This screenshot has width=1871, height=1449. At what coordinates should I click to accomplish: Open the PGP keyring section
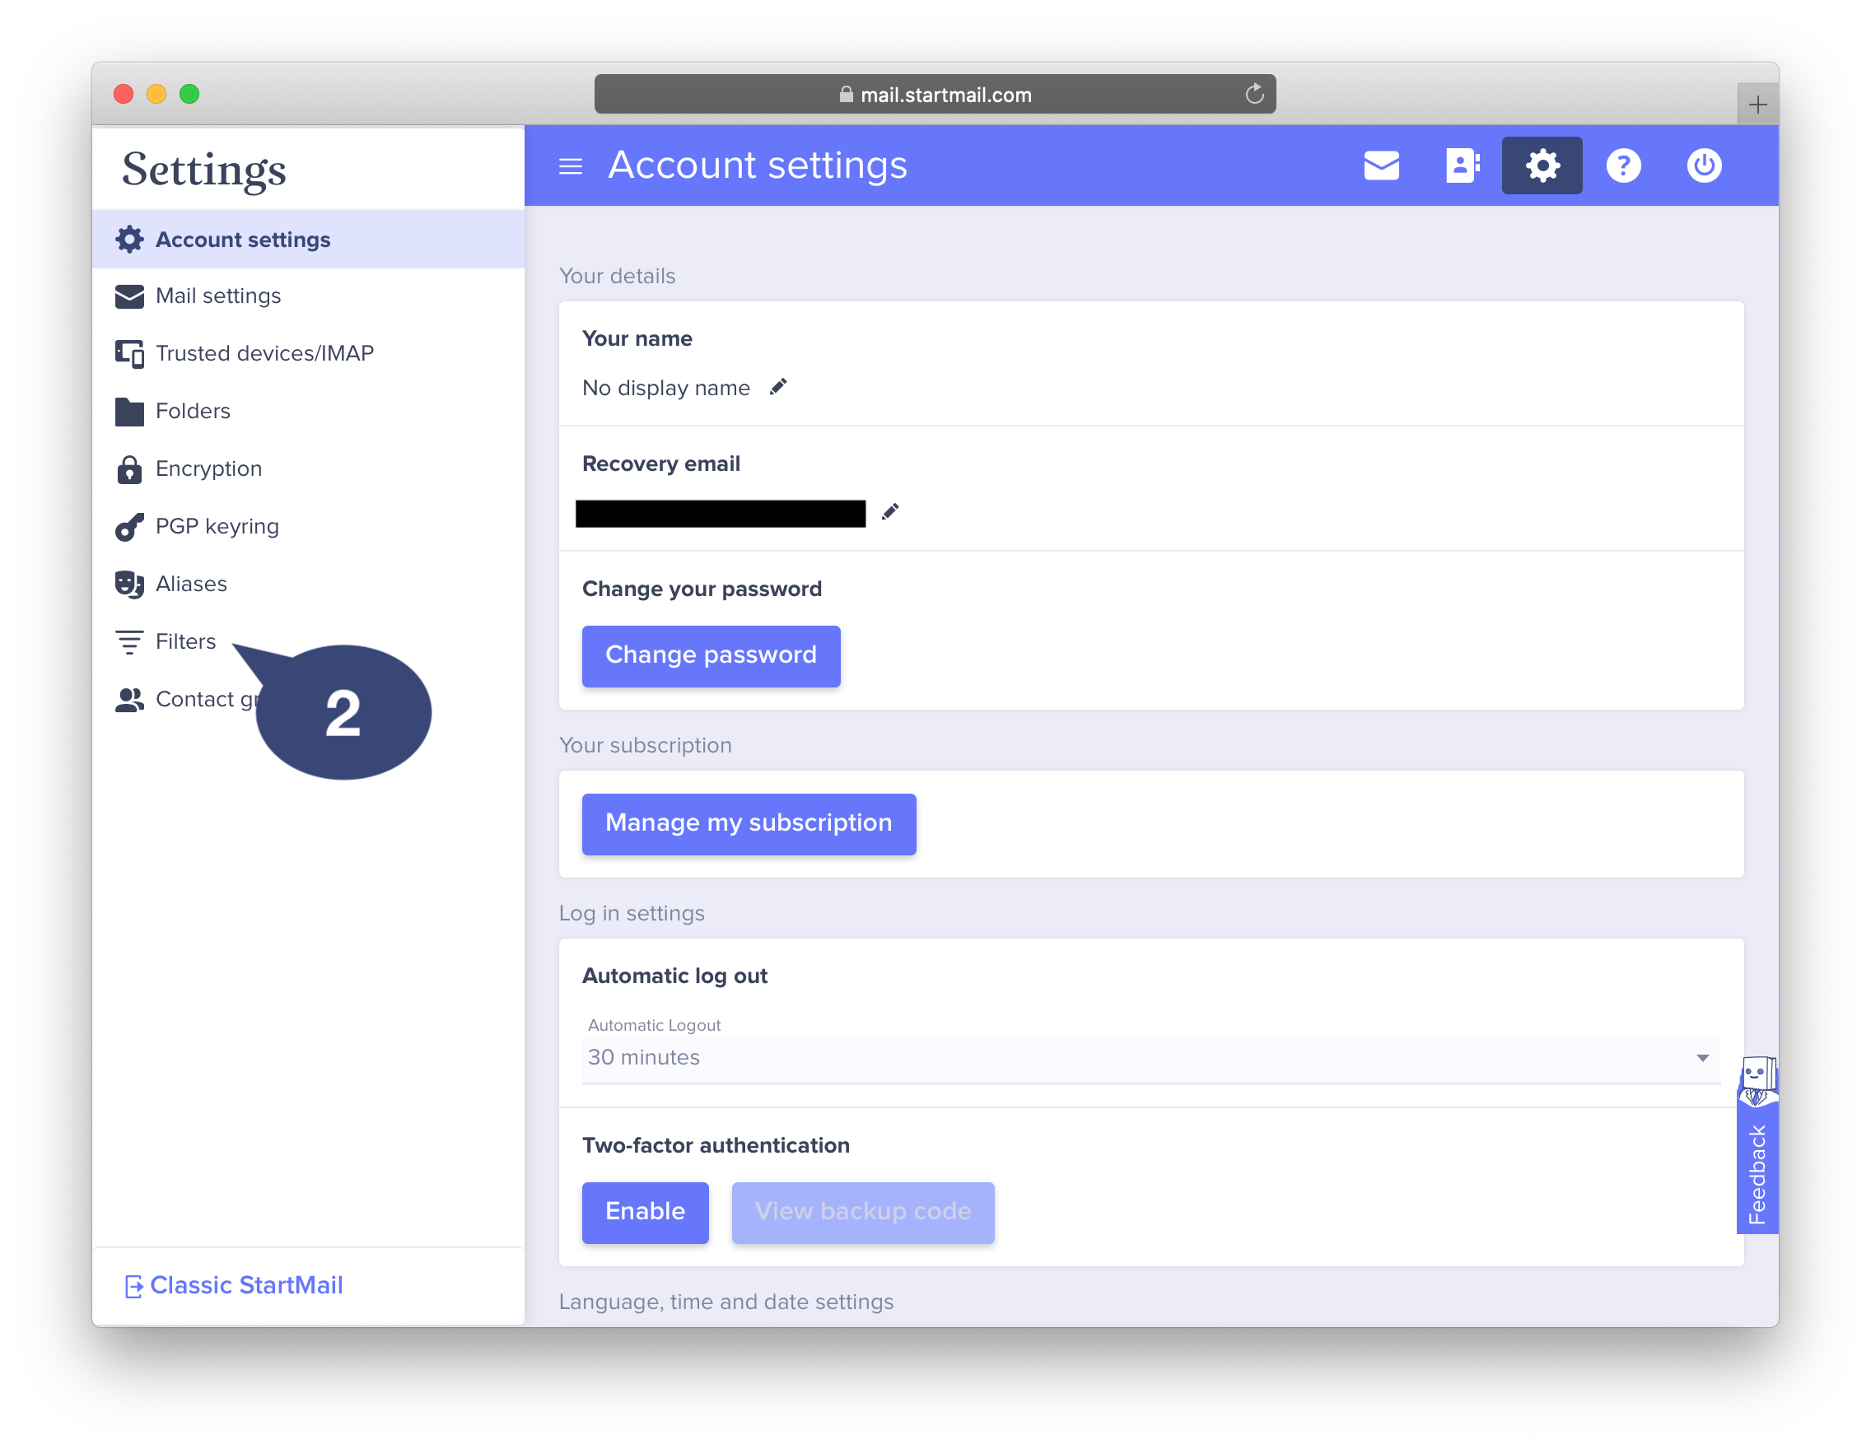coord(216,526)
